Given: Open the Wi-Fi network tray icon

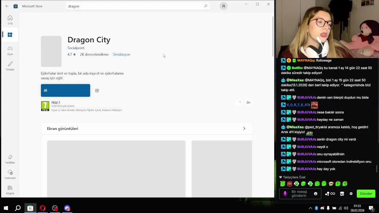Looking at the screenshot, I should tap(340, 208).
